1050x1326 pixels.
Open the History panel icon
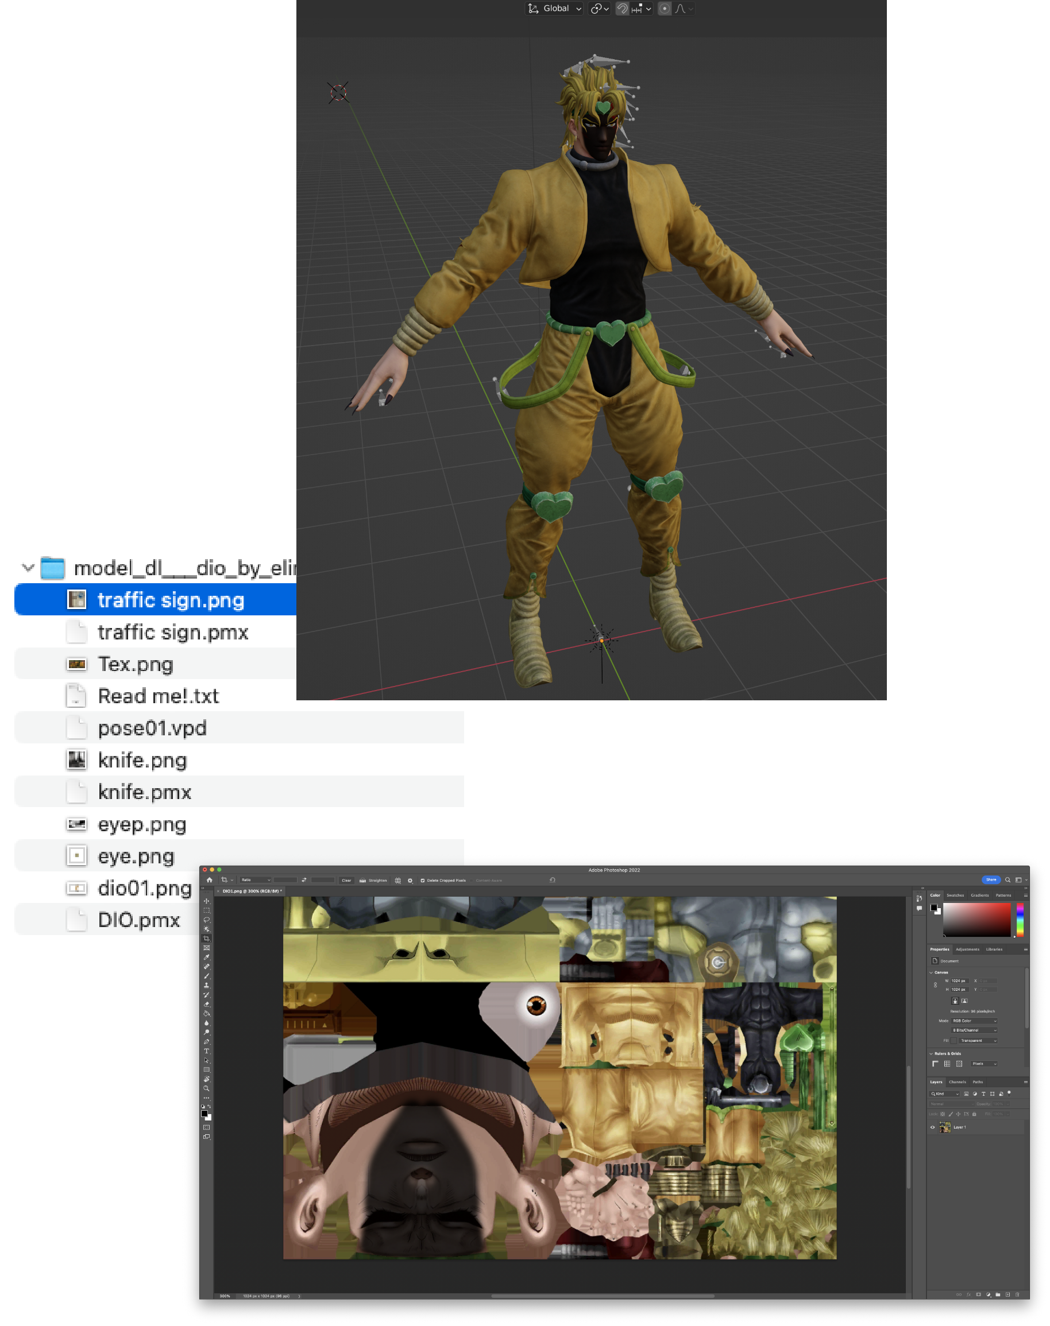(x=920, y=898)
